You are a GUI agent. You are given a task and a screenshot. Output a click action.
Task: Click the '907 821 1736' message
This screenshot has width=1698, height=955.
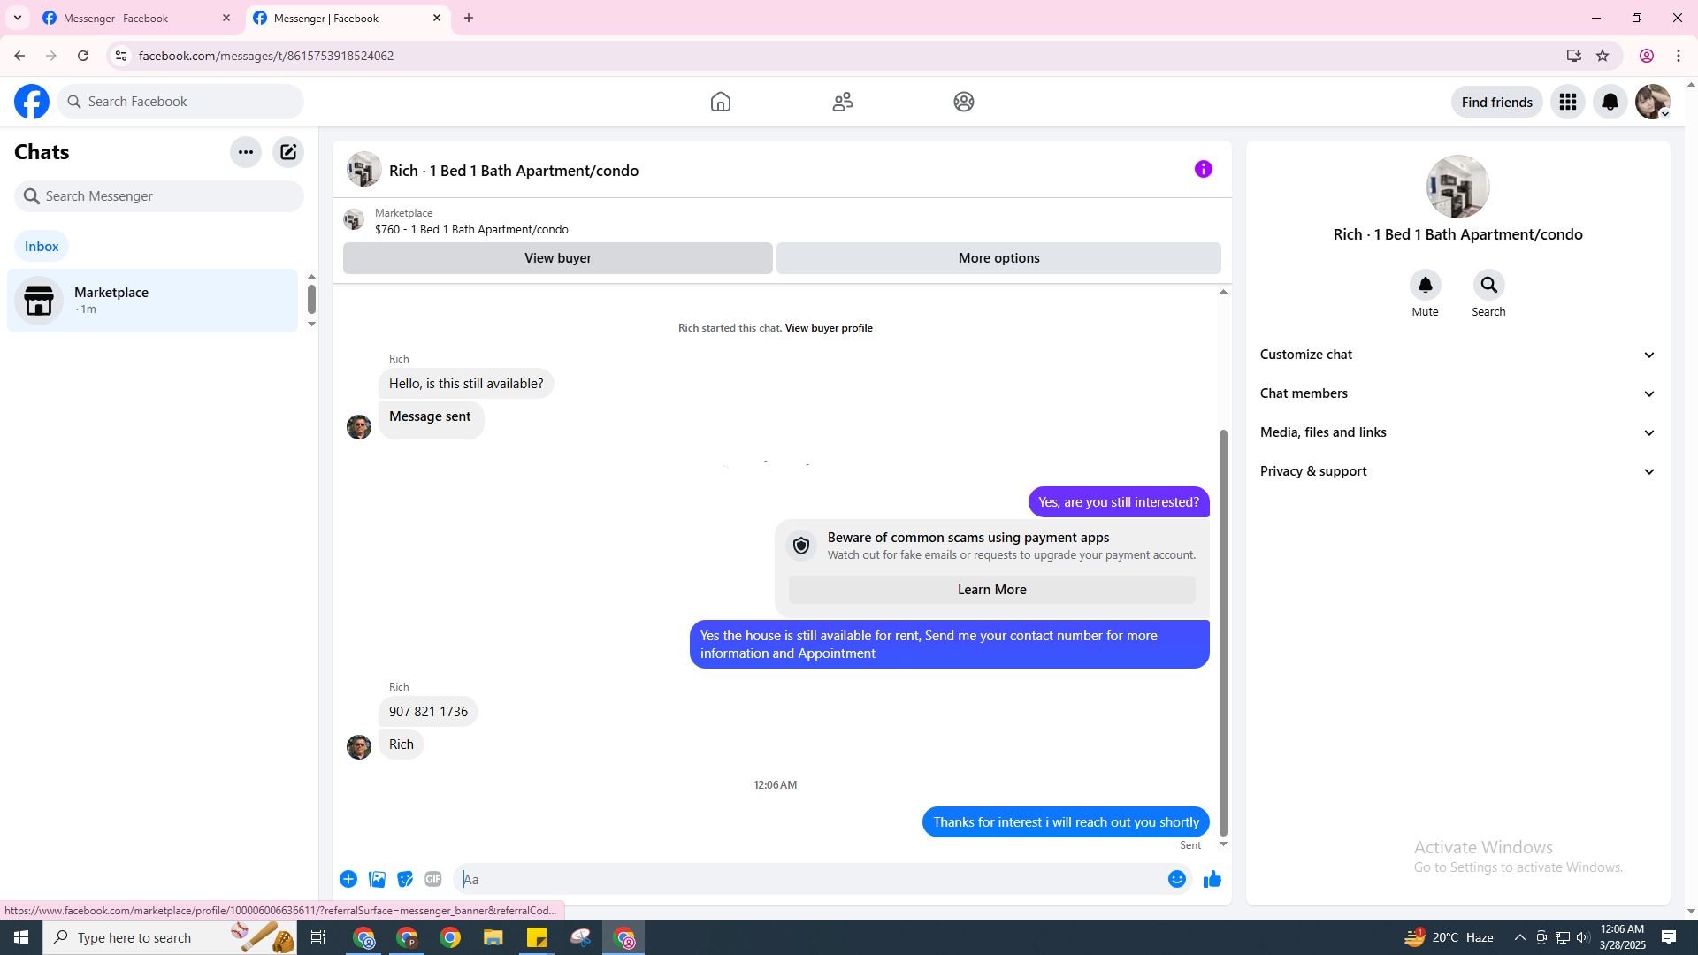(428, 712)
